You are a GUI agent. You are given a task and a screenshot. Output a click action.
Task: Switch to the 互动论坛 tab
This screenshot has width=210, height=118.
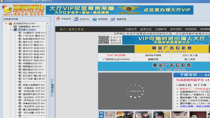point(82,19)
